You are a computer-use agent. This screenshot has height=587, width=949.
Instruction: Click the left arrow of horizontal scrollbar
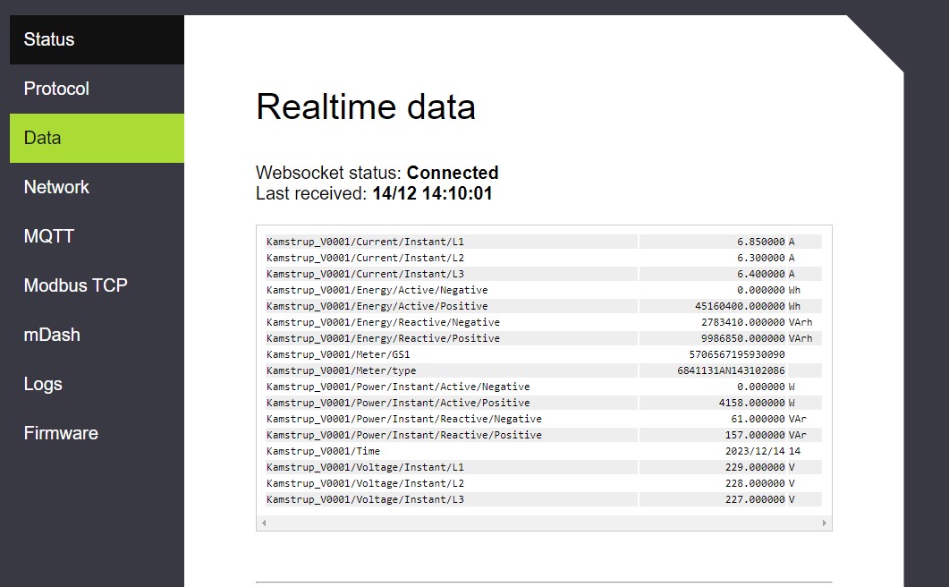coord(263,523)
